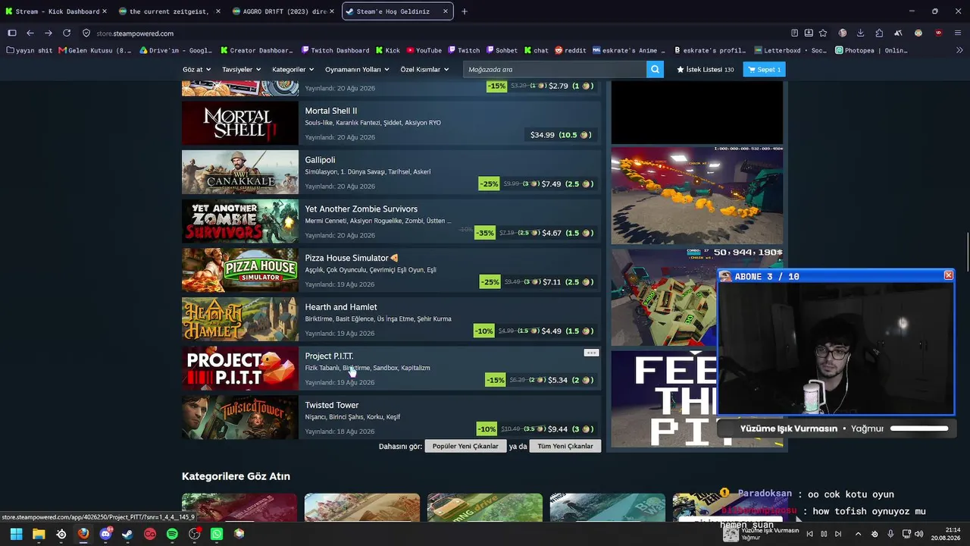Click the Steam search magnifier button

[655, 69]
